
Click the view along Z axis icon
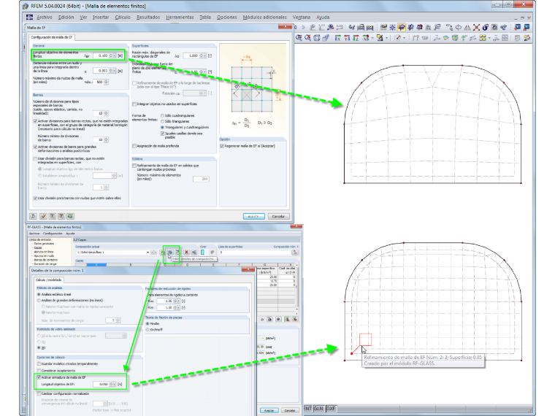(x=356, y=38)
